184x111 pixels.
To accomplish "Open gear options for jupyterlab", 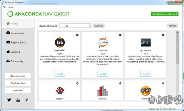I will click(77, 35).
